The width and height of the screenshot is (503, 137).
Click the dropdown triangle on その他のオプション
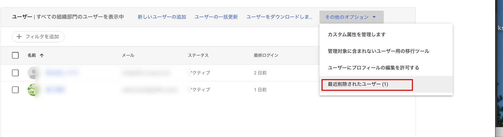click(374, 17)
